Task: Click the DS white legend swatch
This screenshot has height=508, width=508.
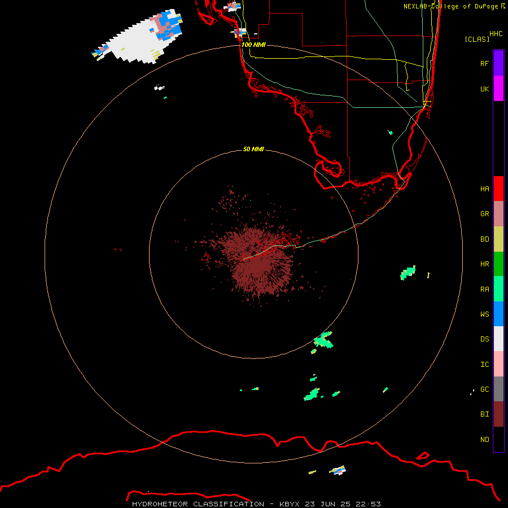Action: pyautogui.click(x=498, y=339)
